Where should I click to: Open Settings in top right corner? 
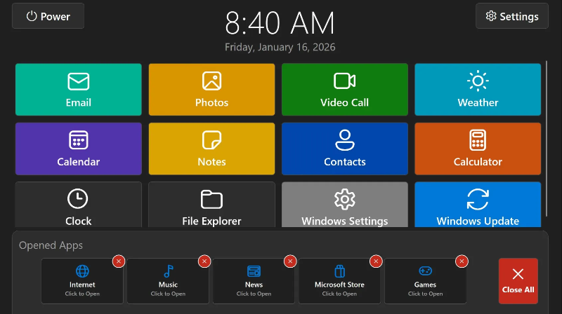click(512, 16)
